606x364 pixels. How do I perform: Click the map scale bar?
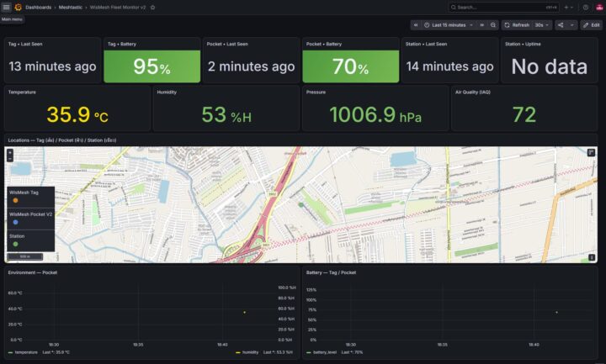click(25, 256)
